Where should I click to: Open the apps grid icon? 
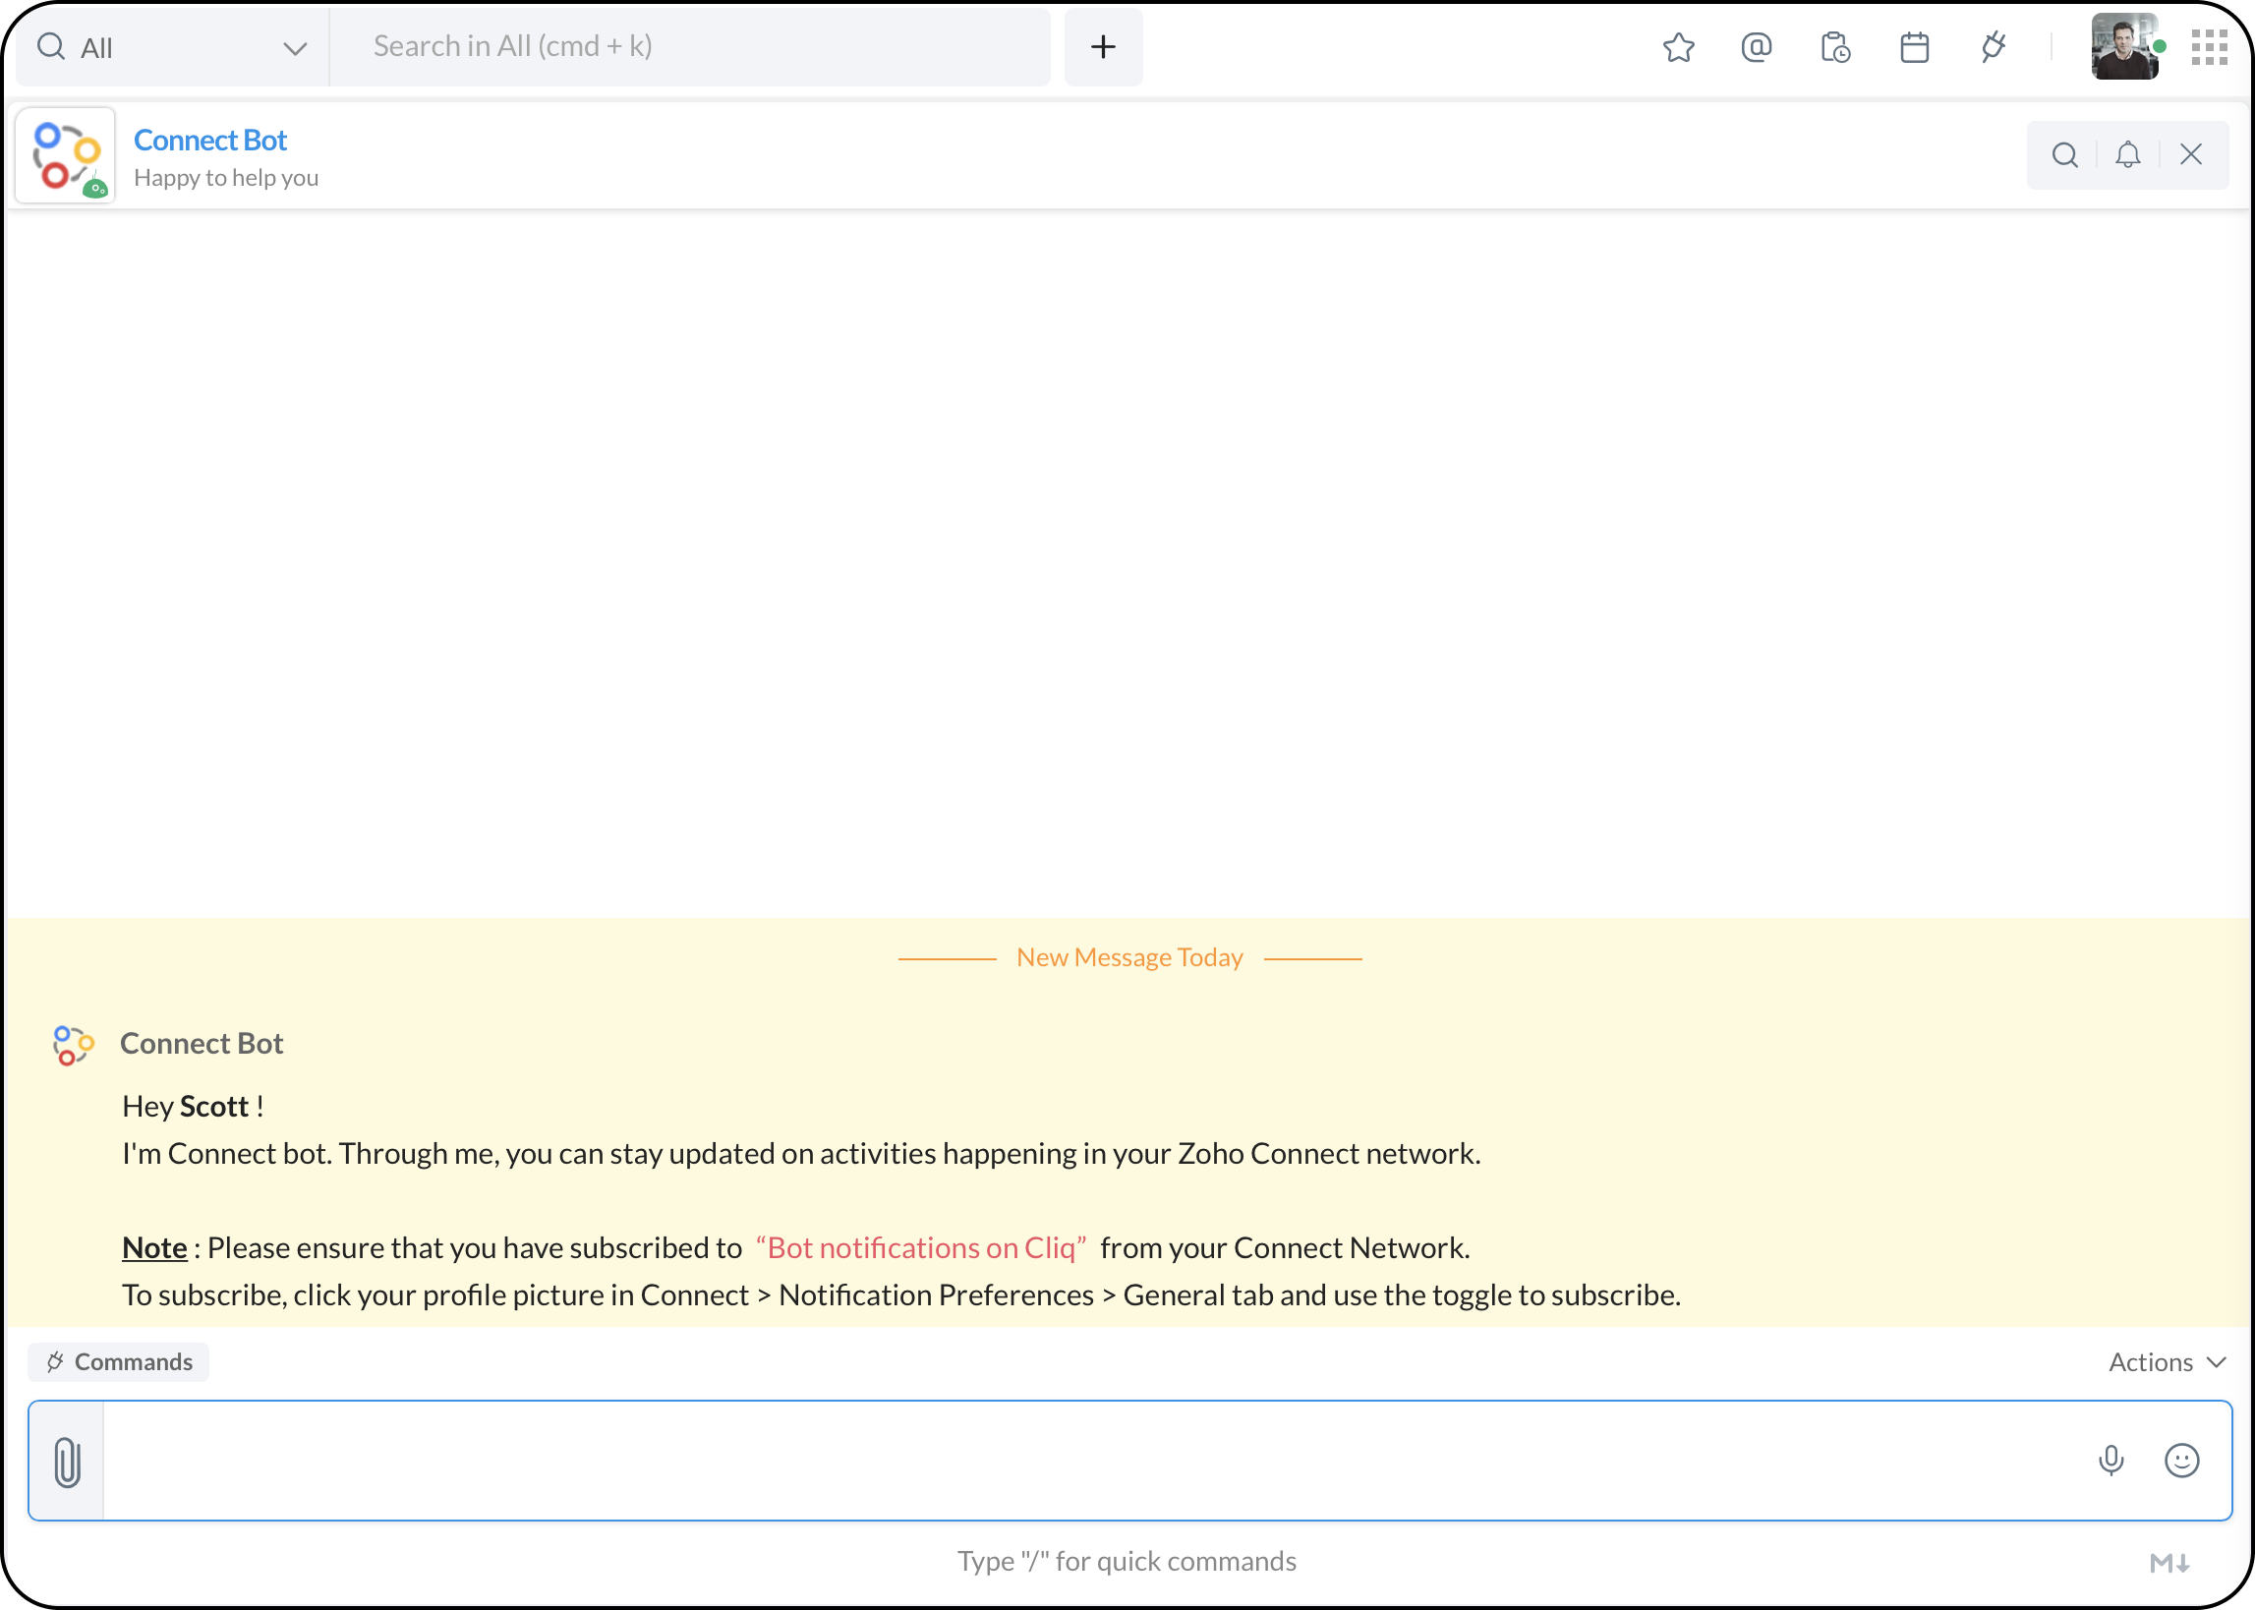point(2209,47)
